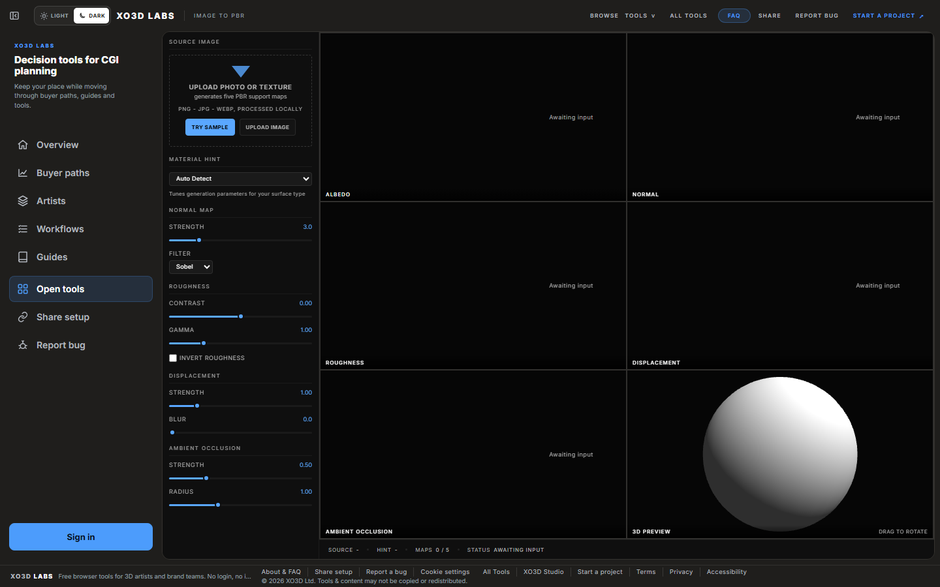The width and height of the screenshot is (940, 587).
Task: Open the Privacy footer link
Action: 681,572
